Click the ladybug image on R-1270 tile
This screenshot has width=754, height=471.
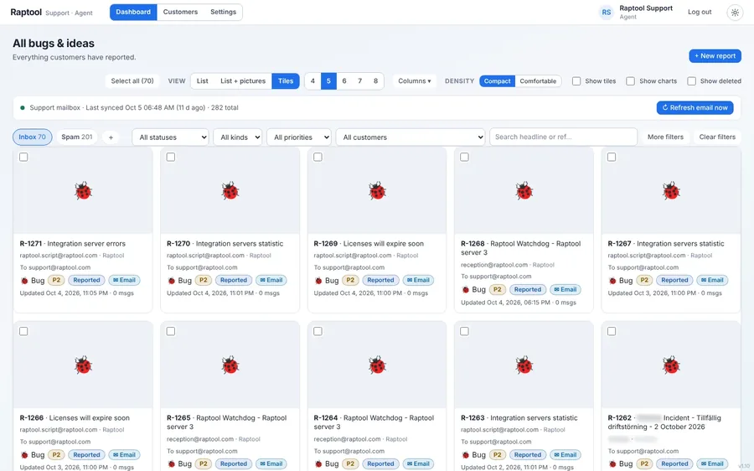(230, 190)
